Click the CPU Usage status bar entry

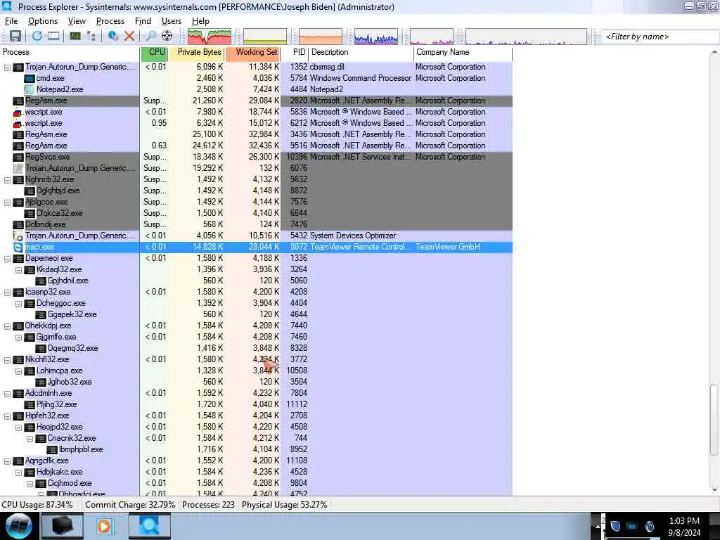coord(38,505)
